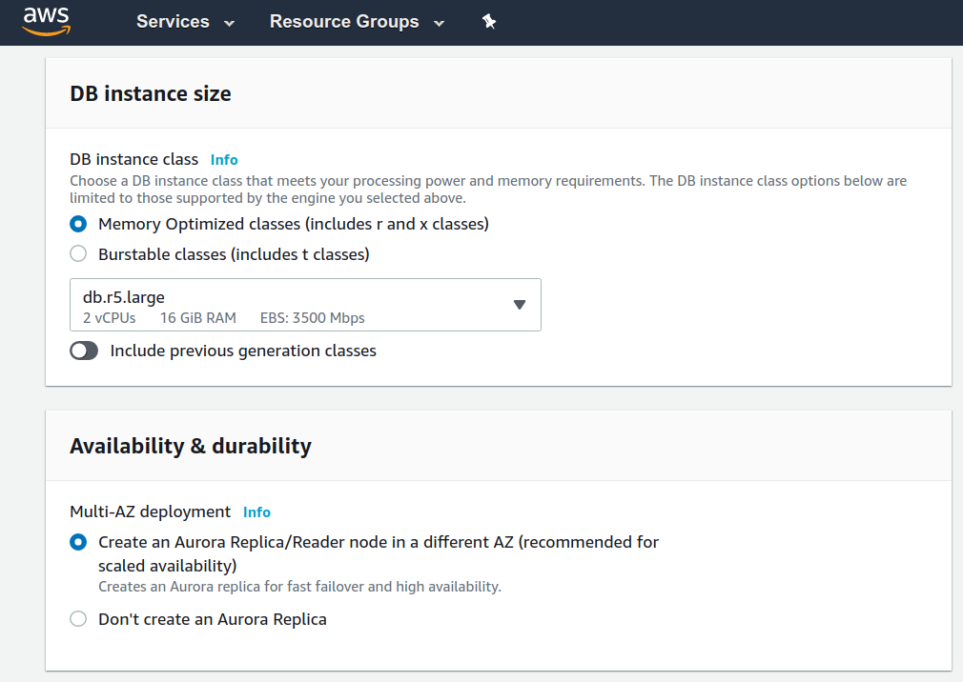Open the db.r5.large instance class dropdown
Screen dimensions: 963x682
(x=305, y=305)
